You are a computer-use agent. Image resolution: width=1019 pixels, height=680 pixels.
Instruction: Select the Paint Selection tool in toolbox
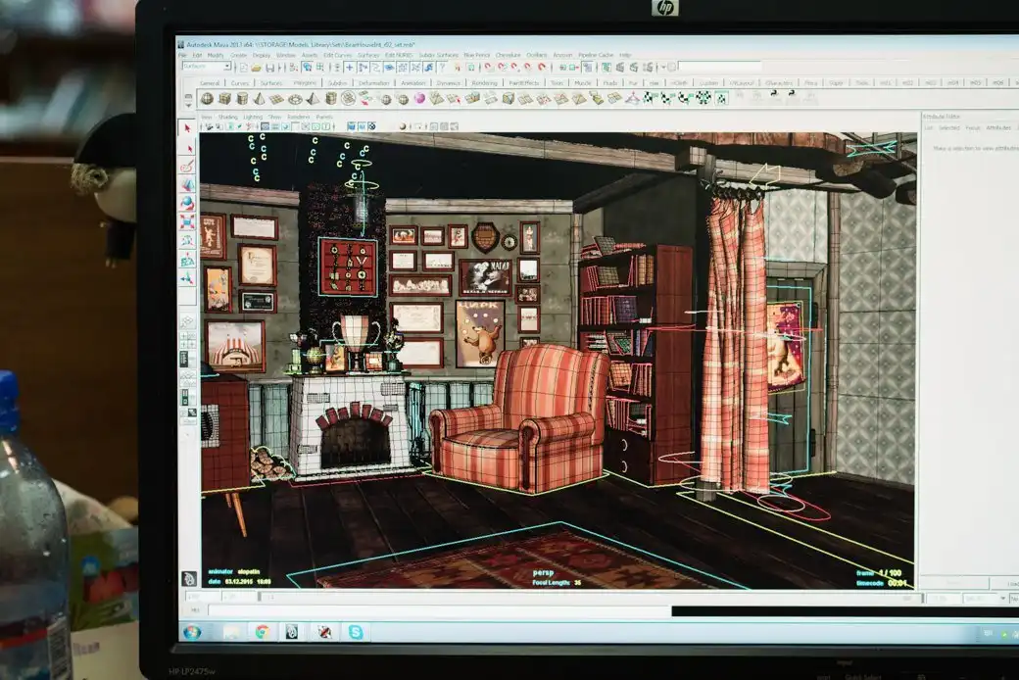coord(188,167)
